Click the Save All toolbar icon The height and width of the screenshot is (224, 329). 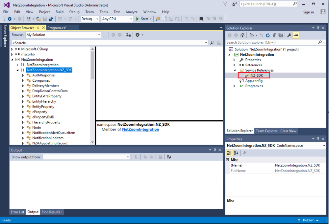[51, 19]
